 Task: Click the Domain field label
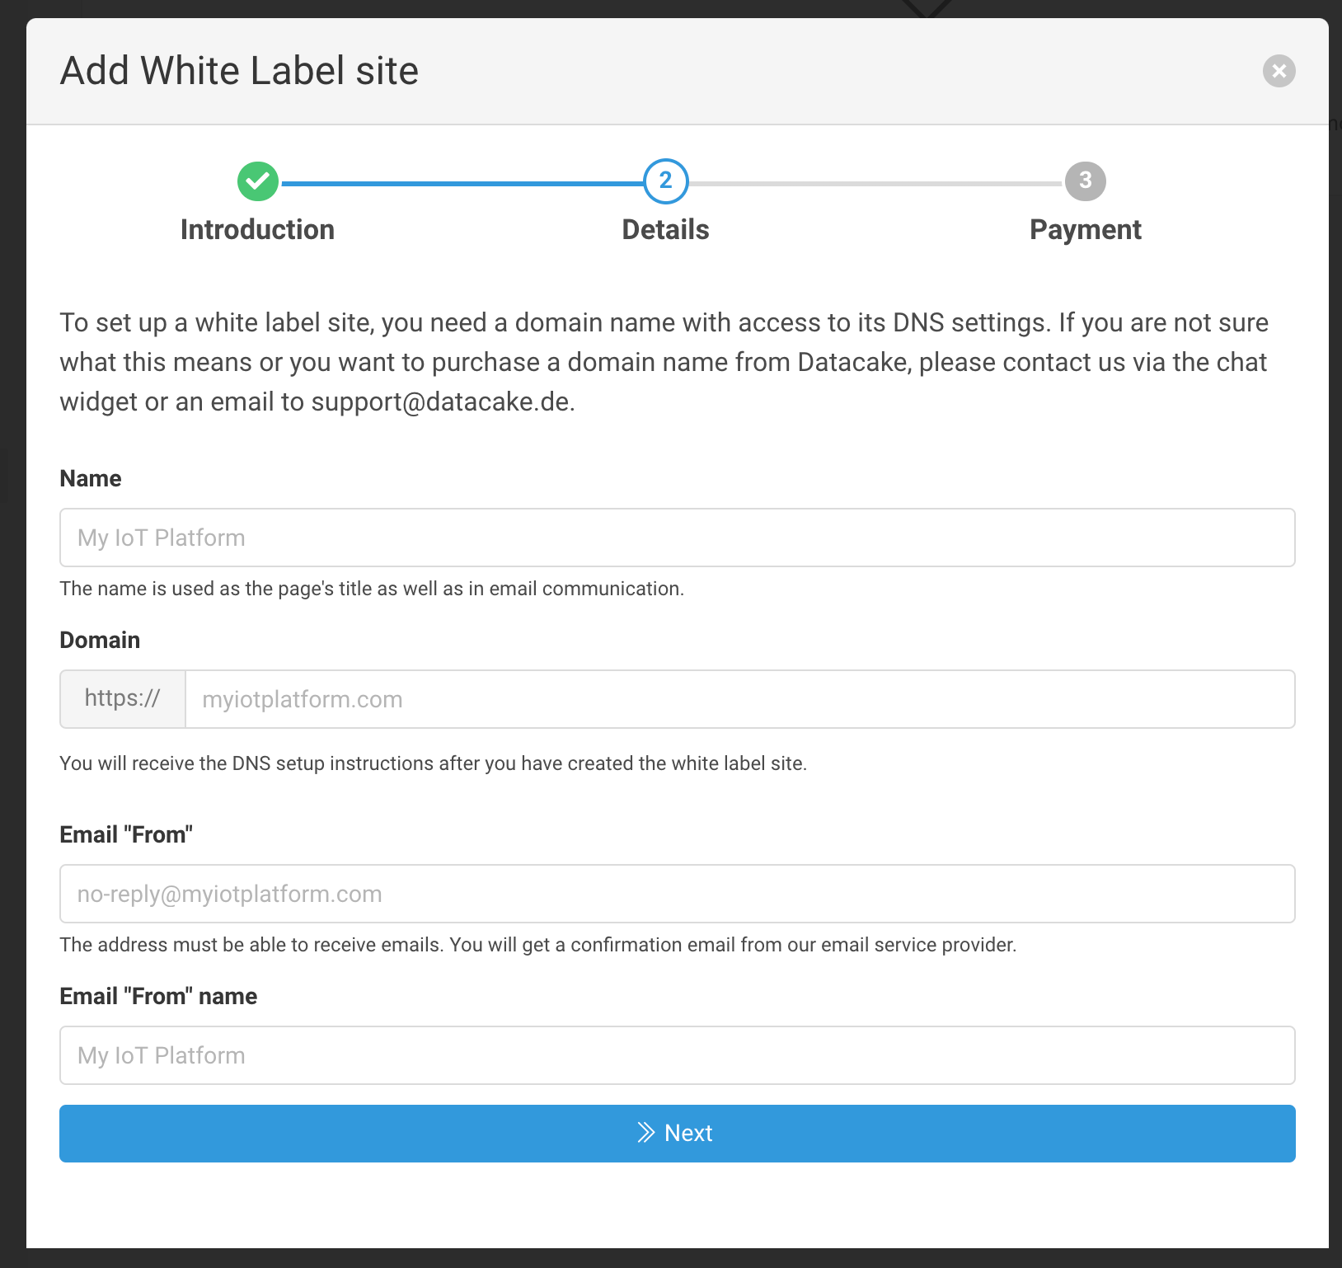click(100, 641)
